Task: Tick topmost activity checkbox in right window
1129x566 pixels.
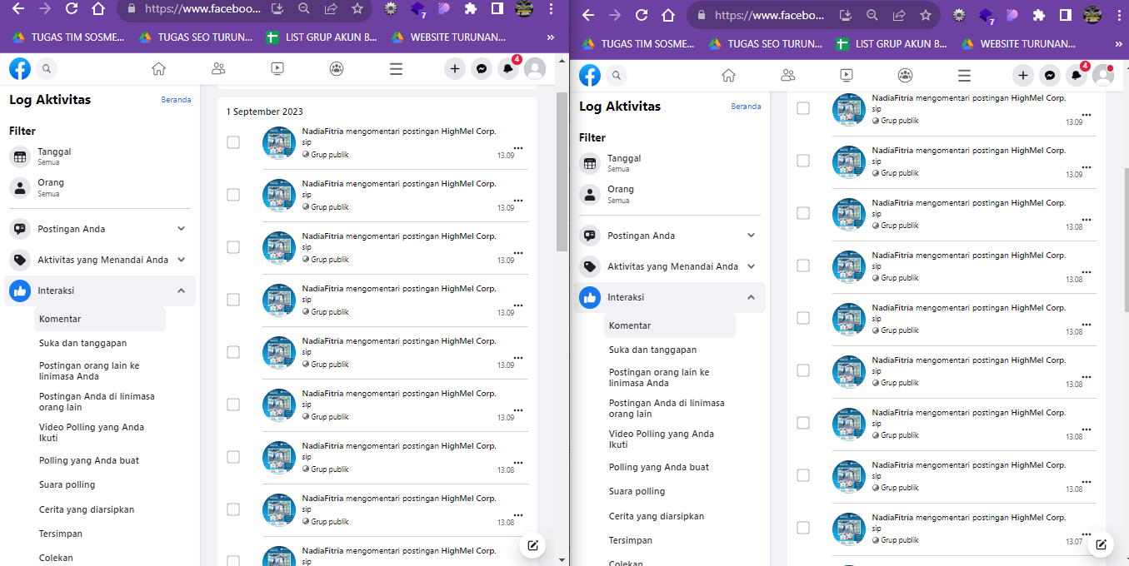Action: 803,108
